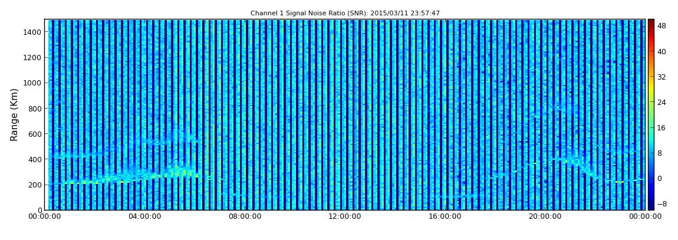Click the 40 value on the colorbar
Viewport: 678px width, 240px height.
(661, 51)
